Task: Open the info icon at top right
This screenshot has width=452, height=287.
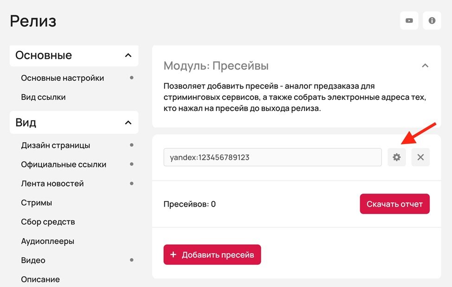Action: [x=432, y=20]
